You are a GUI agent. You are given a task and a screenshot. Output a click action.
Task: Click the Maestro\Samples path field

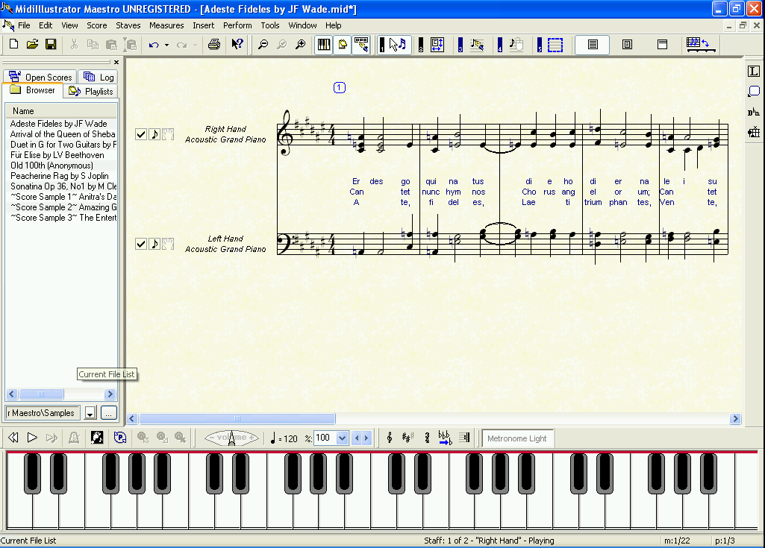point(43,413)
